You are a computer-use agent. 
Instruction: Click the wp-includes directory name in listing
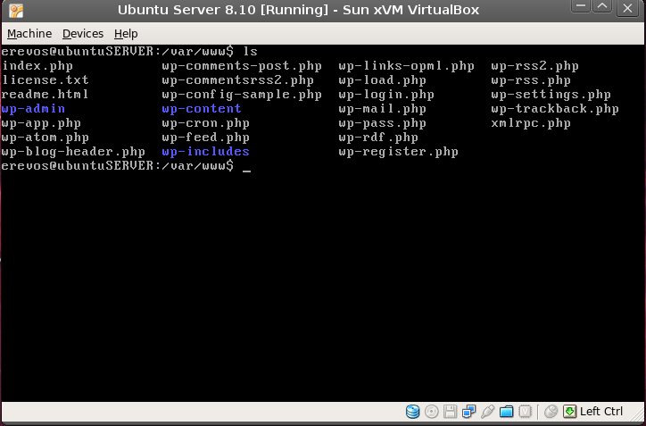[x=205, y=152]
